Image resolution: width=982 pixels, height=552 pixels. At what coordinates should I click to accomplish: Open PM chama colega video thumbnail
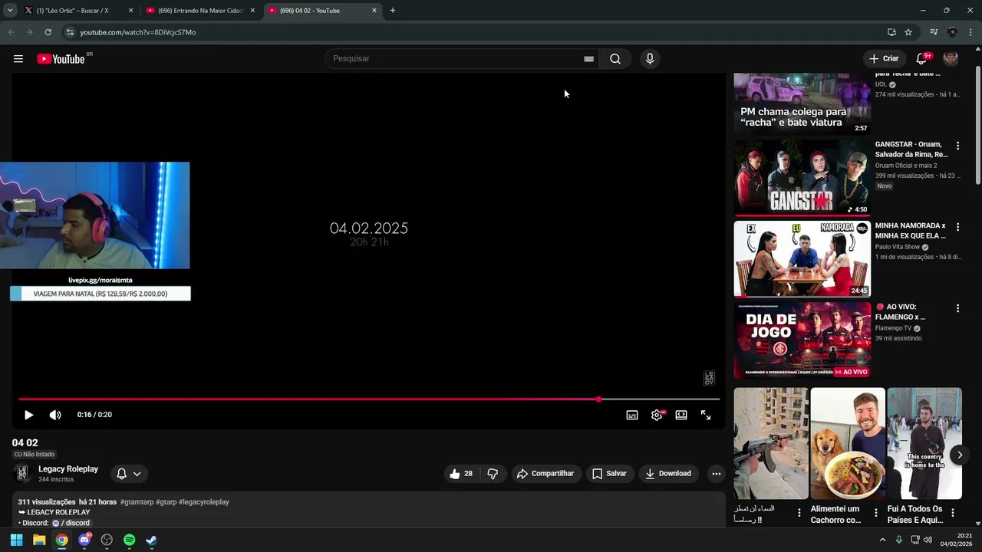802,103
